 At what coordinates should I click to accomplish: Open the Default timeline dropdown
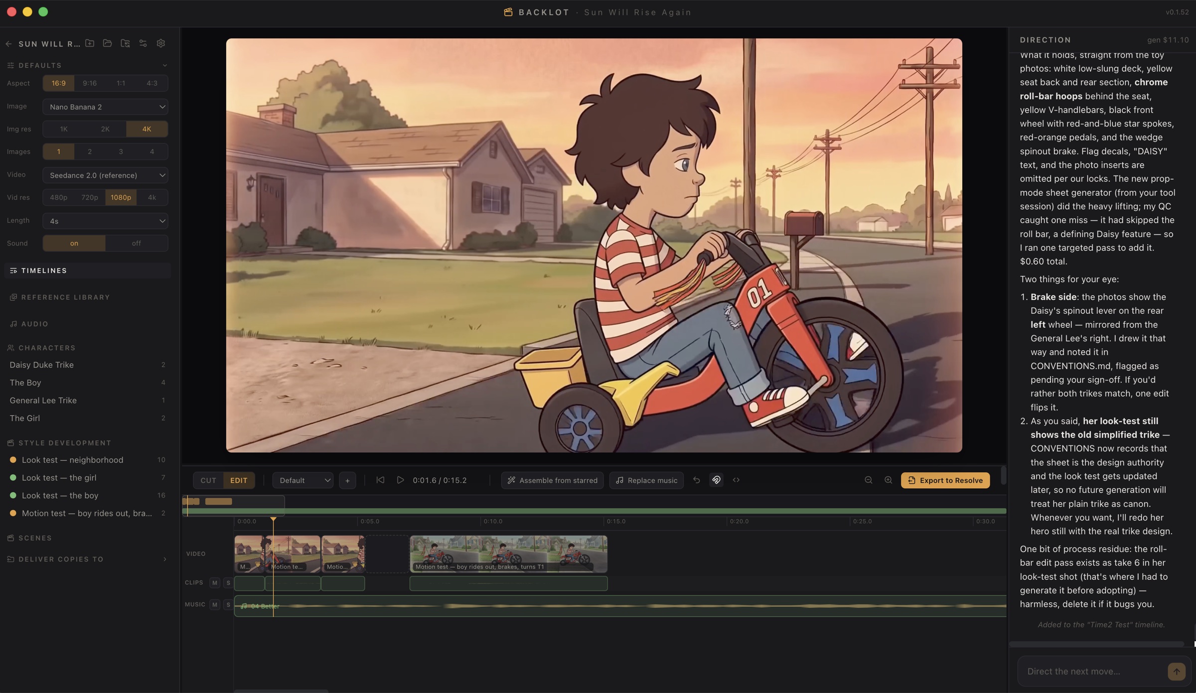(x=303, y=480)
